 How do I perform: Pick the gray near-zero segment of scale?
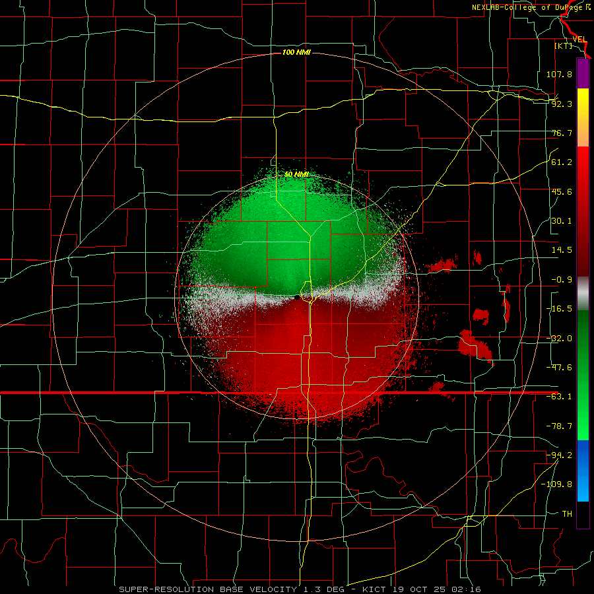click(583, 294)
